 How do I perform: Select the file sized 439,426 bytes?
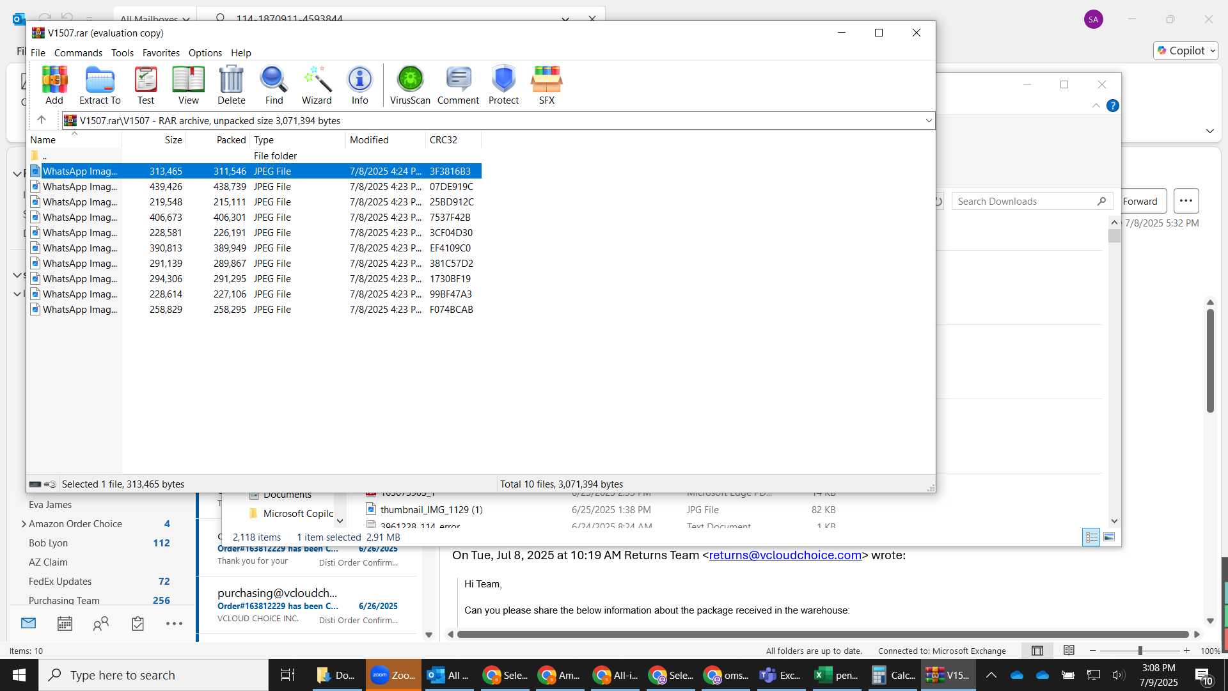(x=255, y=186)
